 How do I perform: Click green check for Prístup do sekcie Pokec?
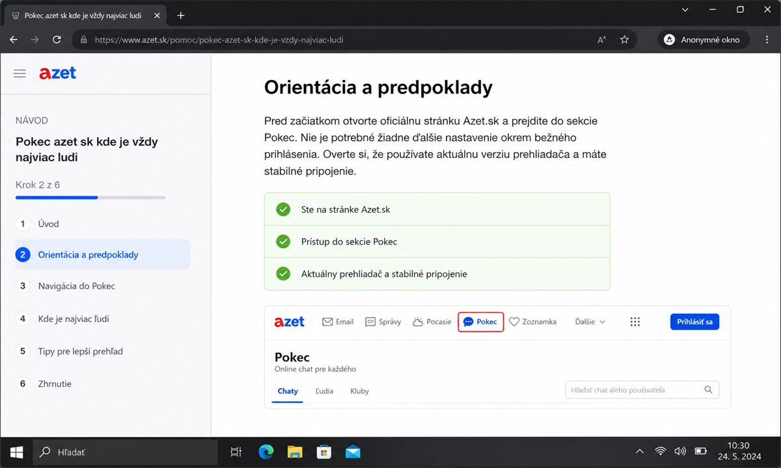(x=283, y=241)
